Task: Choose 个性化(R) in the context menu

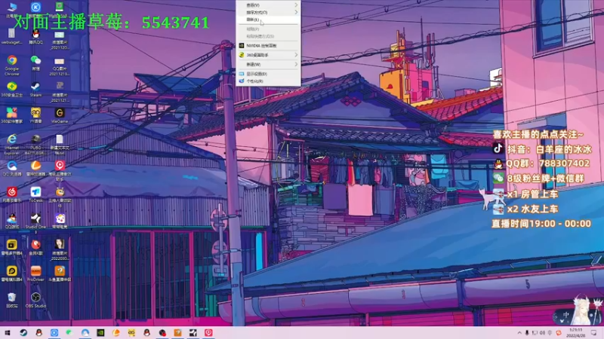Action: [268, 81]
